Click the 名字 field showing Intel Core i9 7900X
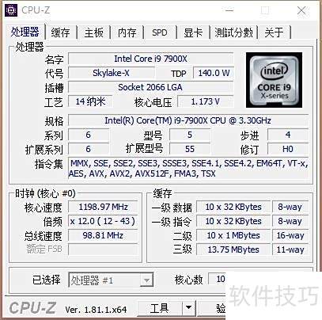Viewport: 322px width, 320px height. [x=151, y=59]
